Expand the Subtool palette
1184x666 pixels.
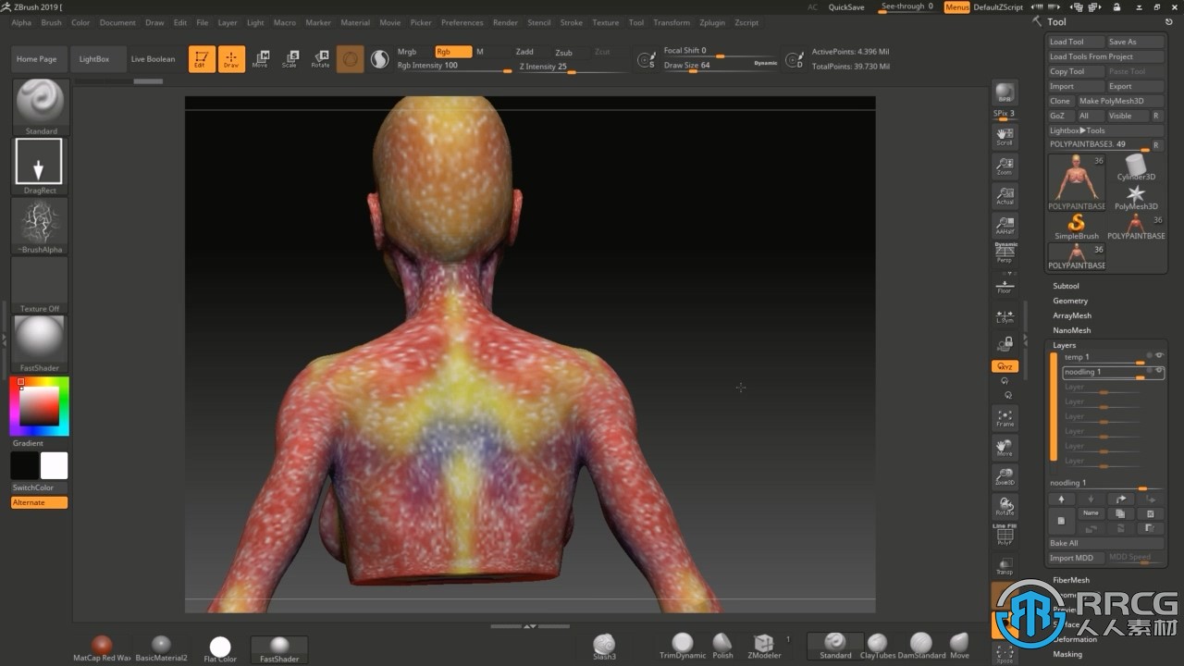tap(1066, 286)
